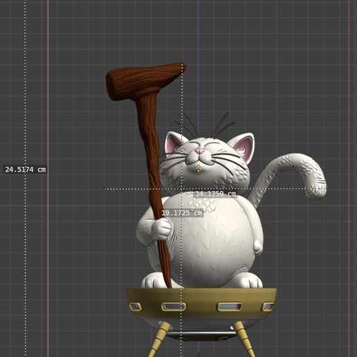Select the orange origin point under cat's chin
The image size is (357, 357).
tap(198, 171)
